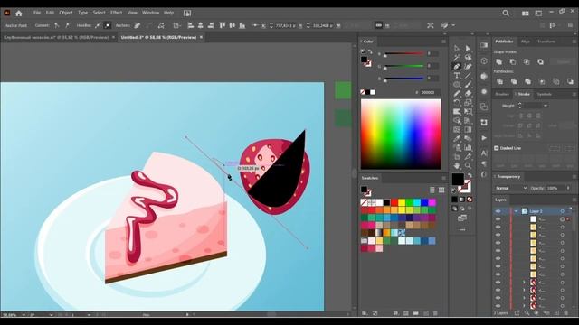This screenshot has height=325, width=579.
Task: Open Color panel options menu
Action: pyautogui.click(x=443, y=42)
